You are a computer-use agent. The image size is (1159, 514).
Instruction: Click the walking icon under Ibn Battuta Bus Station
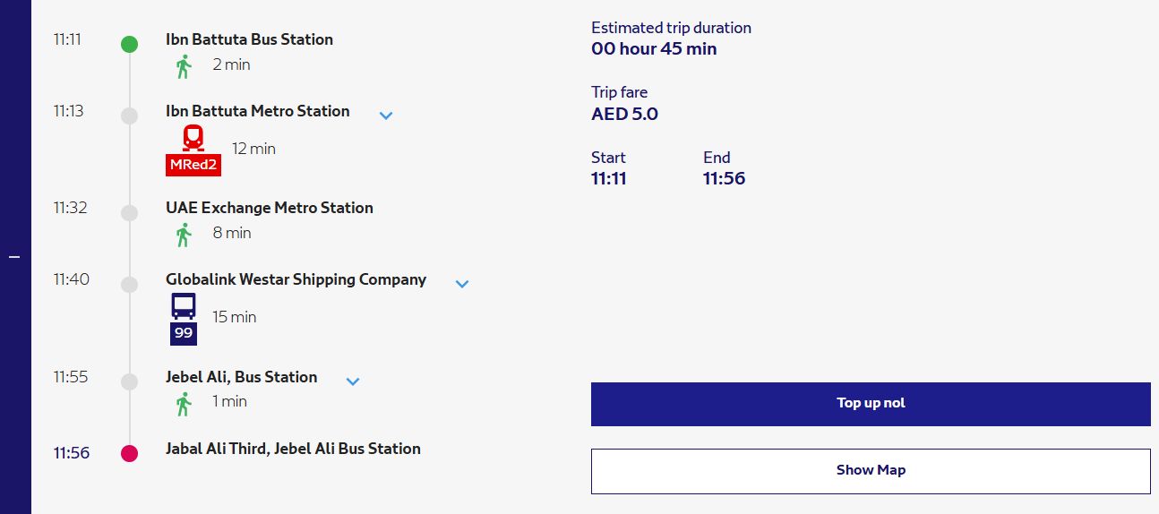tap(184, 65)
